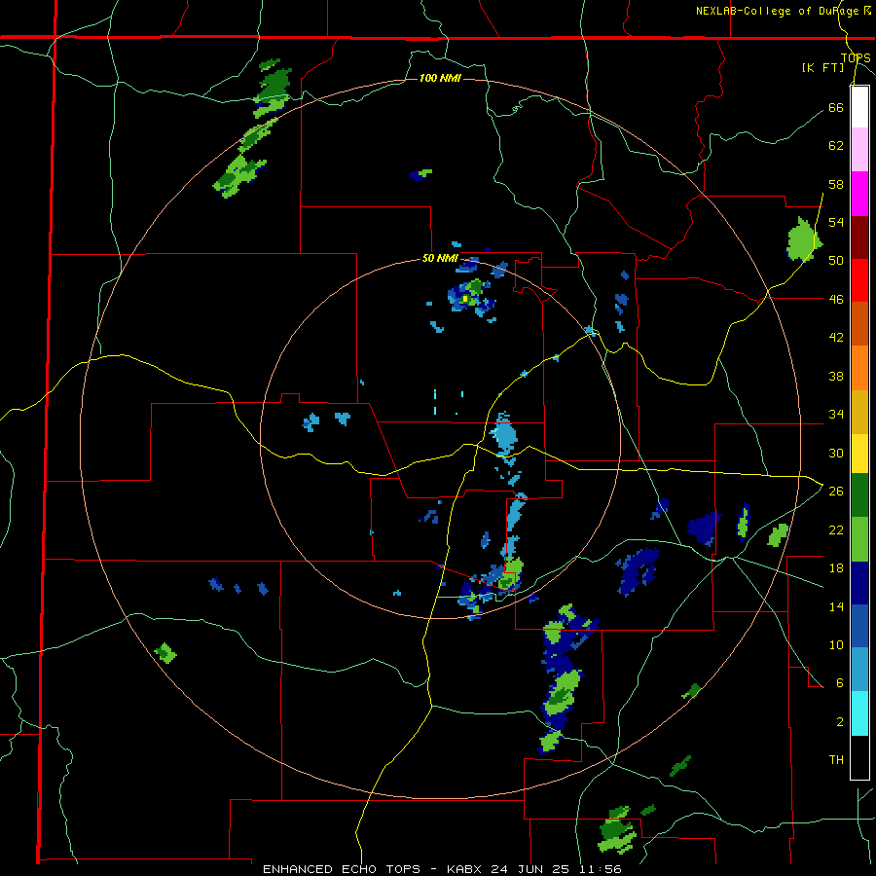Click the 14 legend value
Image resolution: width=876 pixels, height=876 pixels.
point(836,606)
